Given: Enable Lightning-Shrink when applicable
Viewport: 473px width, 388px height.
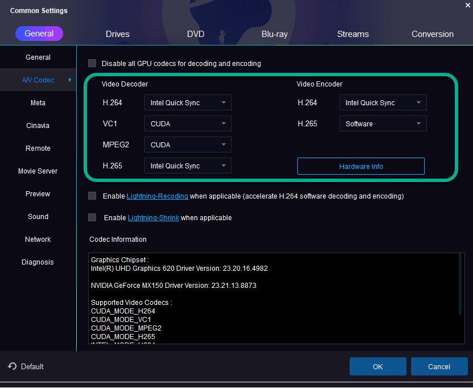Looking at the screenshot, I should [x=92, y=217].
